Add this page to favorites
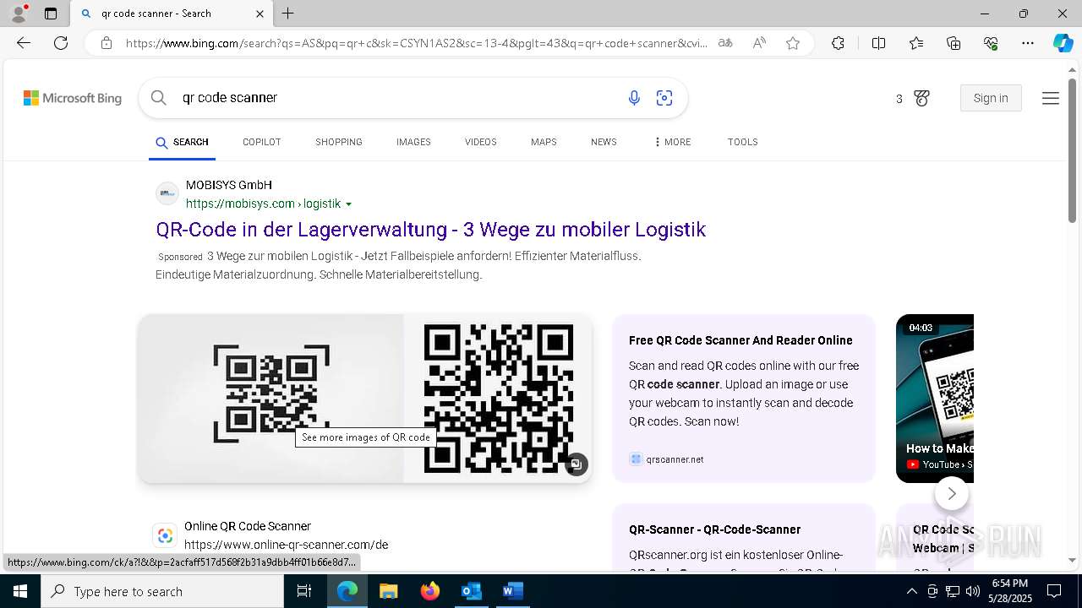This screenshot has height=608, width=1082. point(793,43)
